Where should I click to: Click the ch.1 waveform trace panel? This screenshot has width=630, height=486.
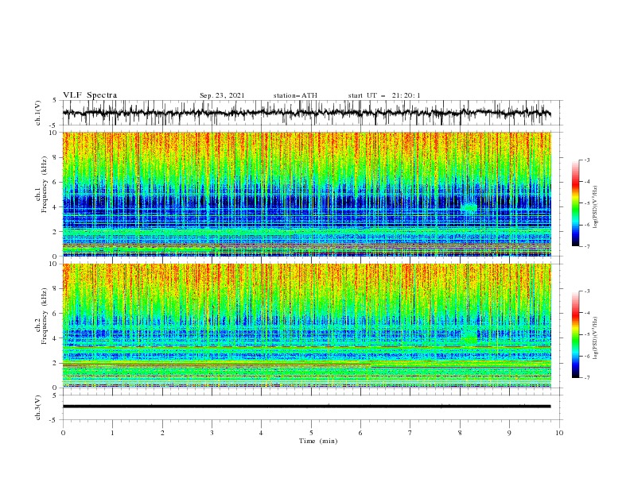pyautogui.click(x=312, y=113)
